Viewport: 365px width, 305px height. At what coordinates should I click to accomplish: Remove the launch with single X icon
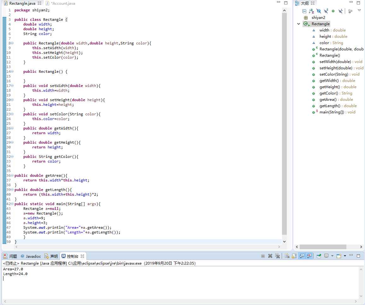point(270,256)
